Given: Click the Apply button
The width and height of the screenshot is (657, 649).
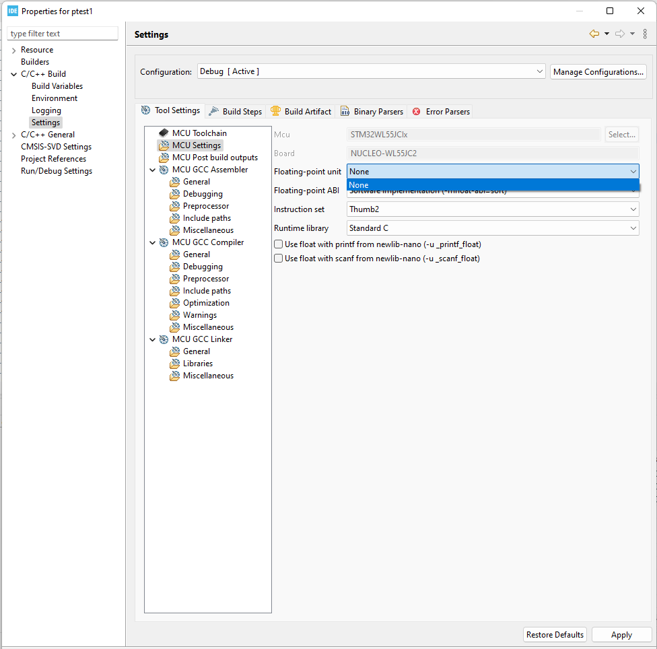Looking at the screenshot, I should click(621, 635).
